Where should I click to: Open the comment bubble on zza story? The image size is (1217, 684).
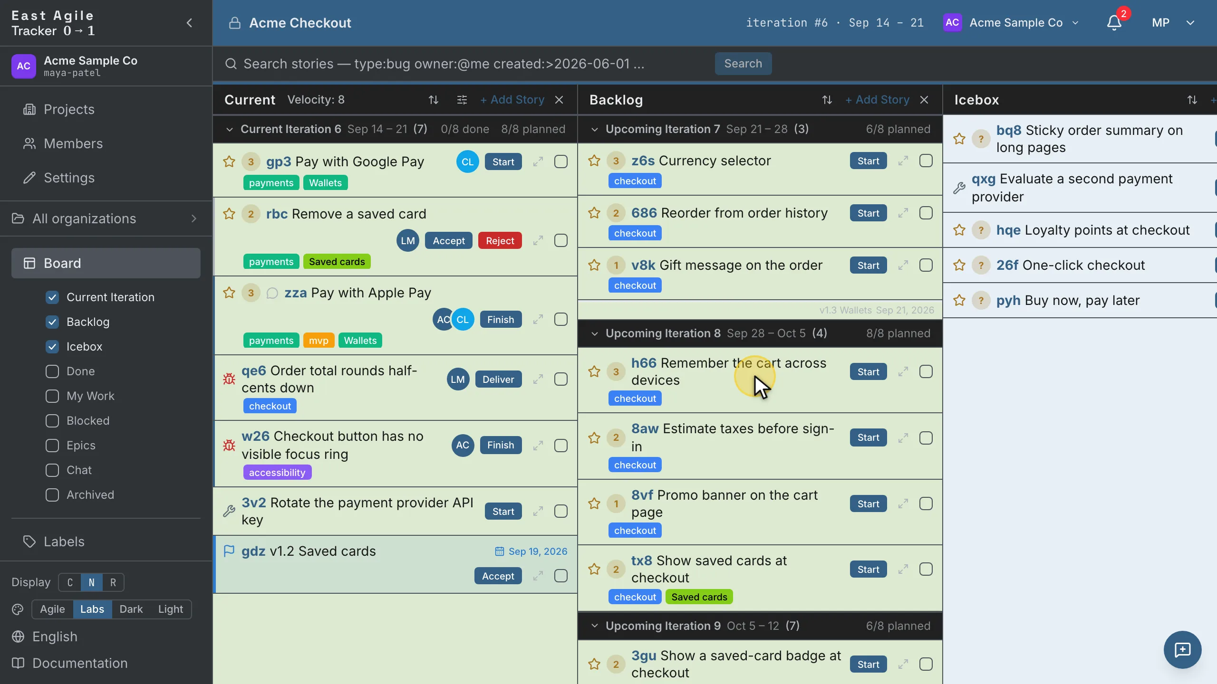(272, 293)
